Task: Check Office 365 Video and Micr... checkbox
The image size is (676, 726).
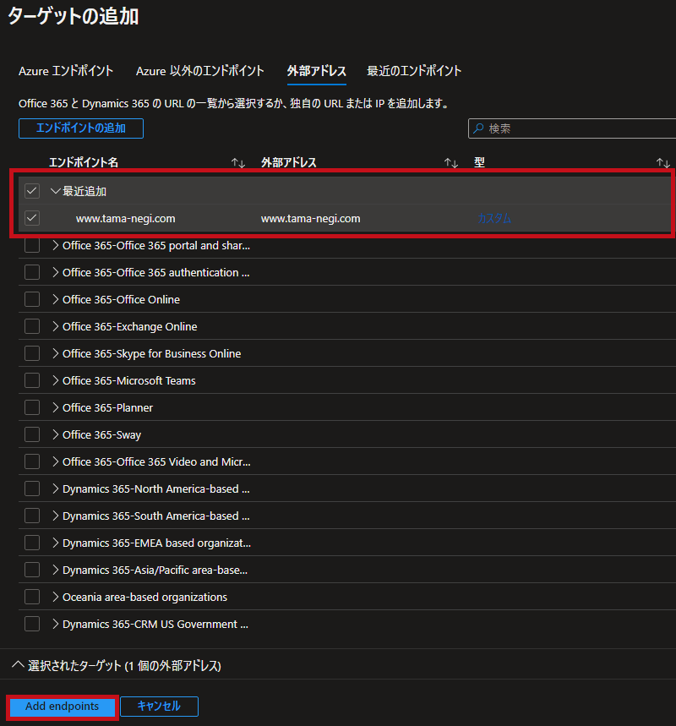Action: (32, 461)
